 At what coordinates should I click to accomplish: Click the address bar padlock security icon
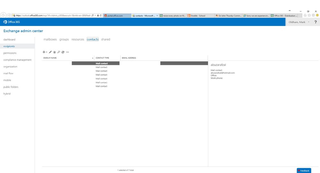coord(98,15)
